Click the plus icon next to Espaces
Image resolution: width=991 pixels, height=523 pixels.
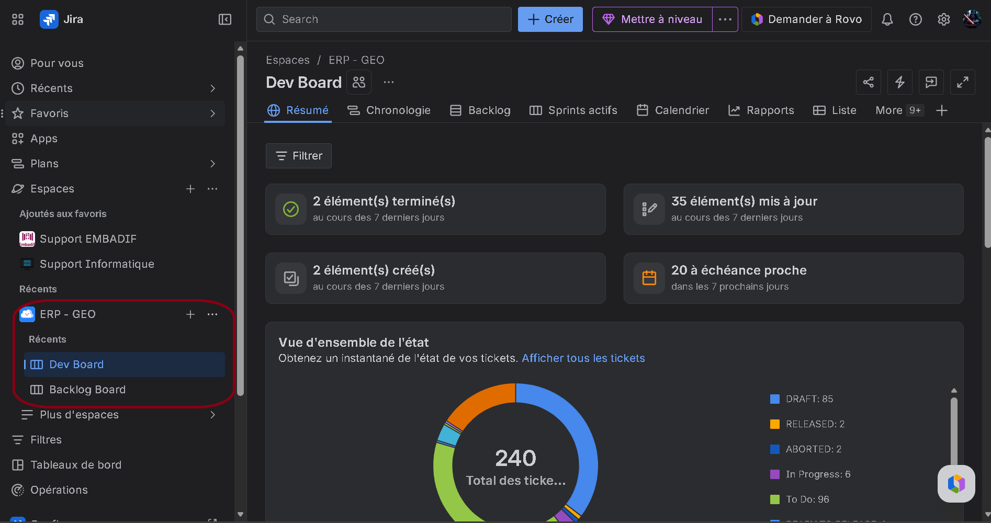tap(190, 189)
